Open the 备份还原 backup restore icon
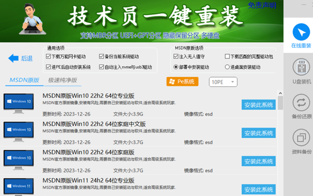This screenshot has width=313, height=196. [x=301, y=103]
